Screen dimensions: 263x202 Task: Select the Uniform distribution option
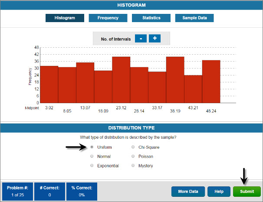tap(92, 147)
